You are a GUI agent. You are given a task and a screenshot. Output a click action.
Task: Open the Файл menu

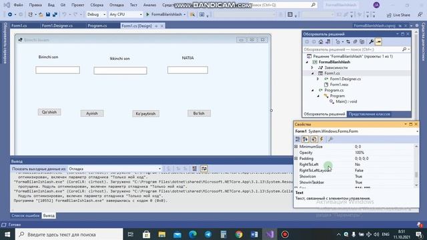point(18,5)
